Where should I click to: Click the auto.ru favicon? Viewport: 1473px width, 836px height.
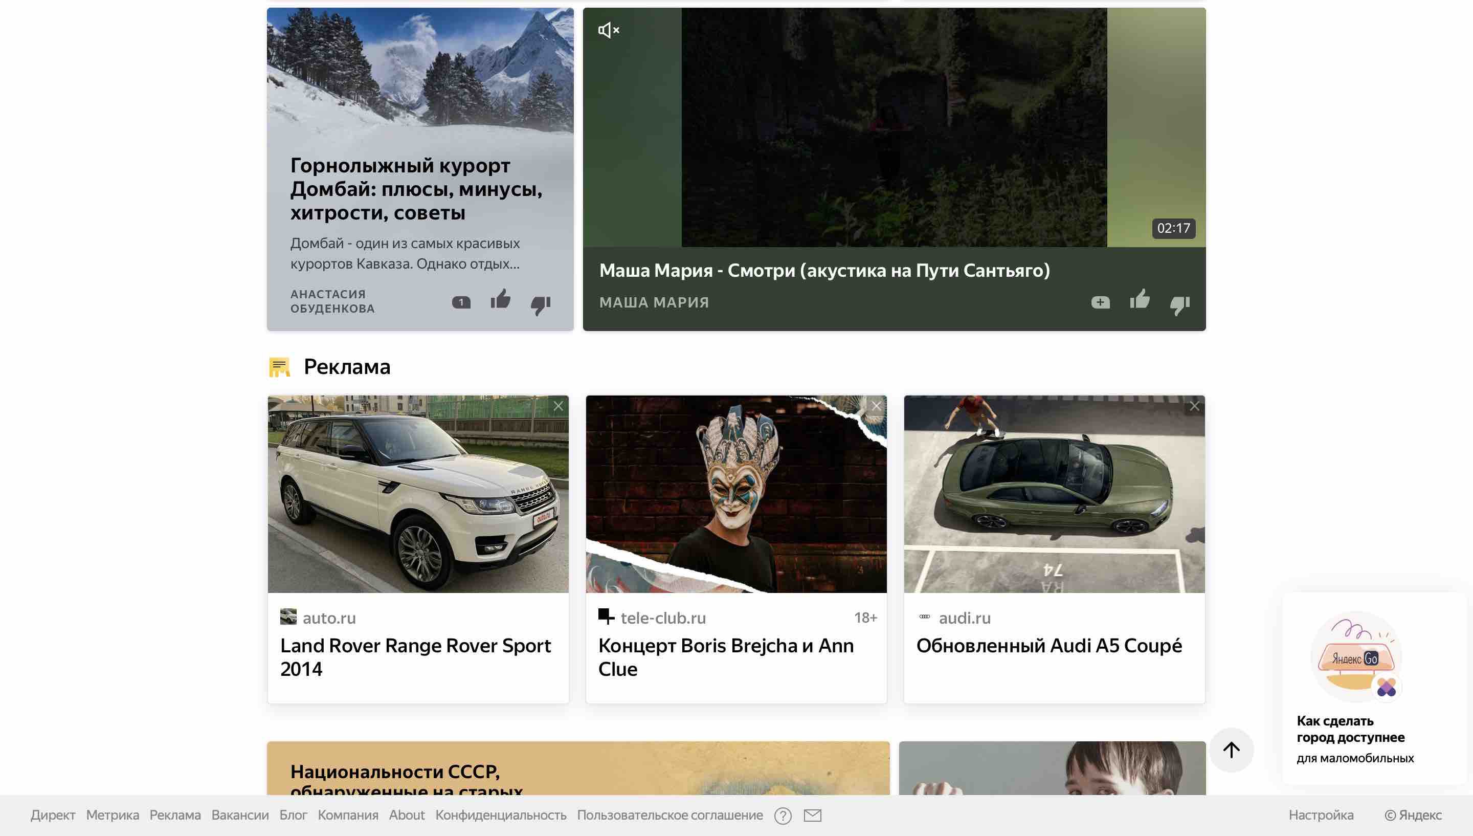click(288, 617)
